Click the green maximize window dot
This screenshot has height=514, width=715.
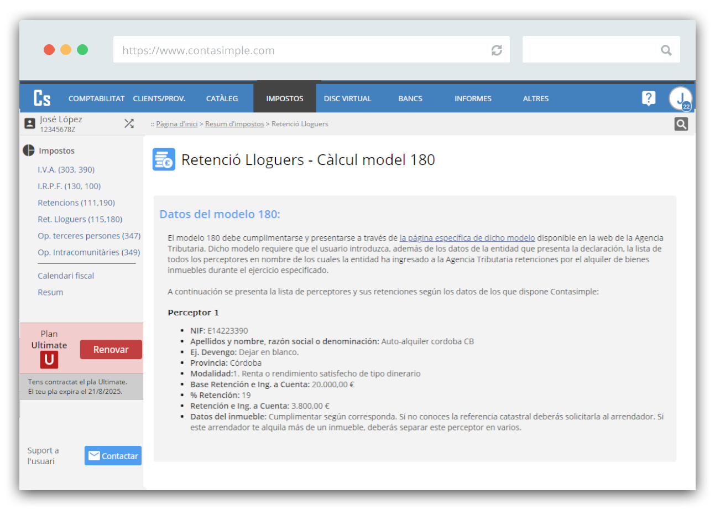(x=82, y=50)
